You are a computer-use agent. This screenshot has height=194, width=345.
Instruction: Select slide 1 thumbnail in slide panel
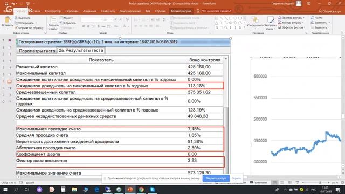[10, 40]
